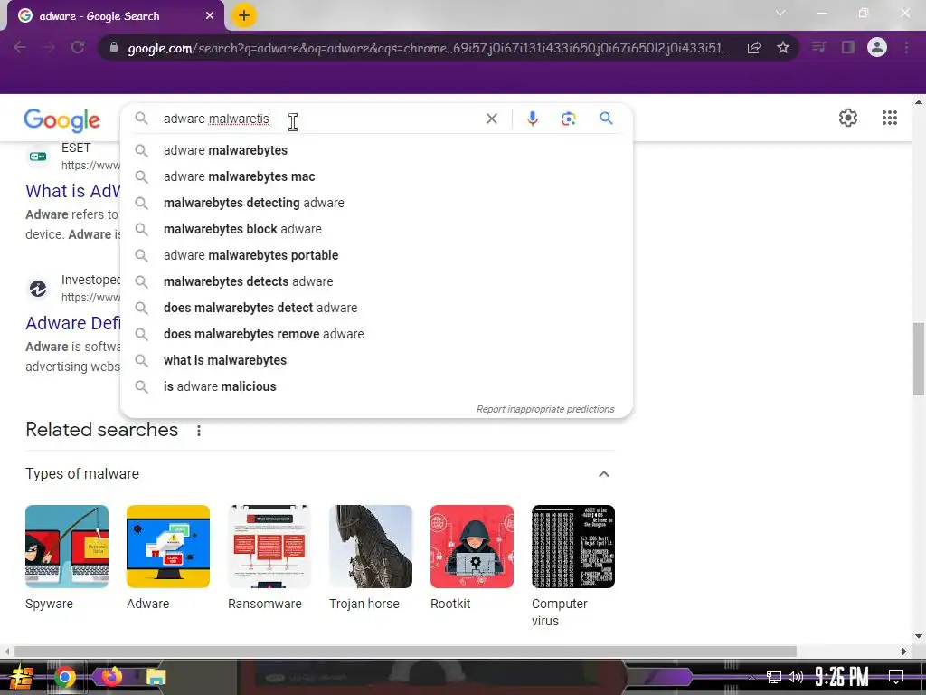
Task: Choose suggestion what is malwarebytes
Action: click(376, 360)
